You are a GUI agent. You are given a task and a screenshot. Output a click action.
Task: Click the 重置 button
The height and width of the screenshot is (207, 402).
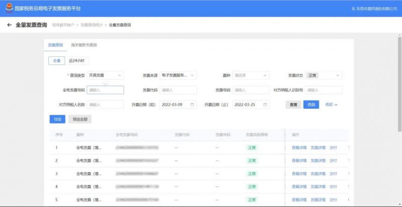point(293,105)
